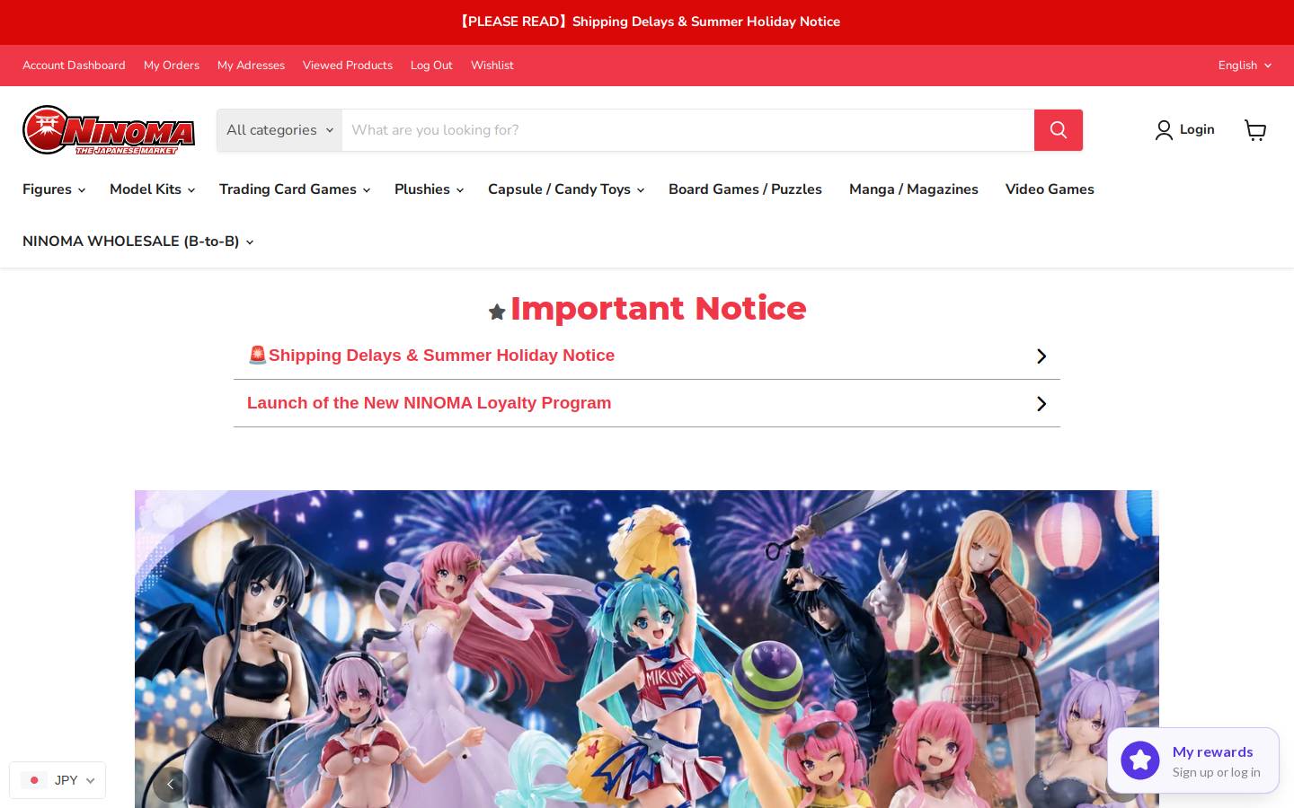The image size is (1294, 808).
Task: Open the My rewards sign-up widget
Action: 1193,761
